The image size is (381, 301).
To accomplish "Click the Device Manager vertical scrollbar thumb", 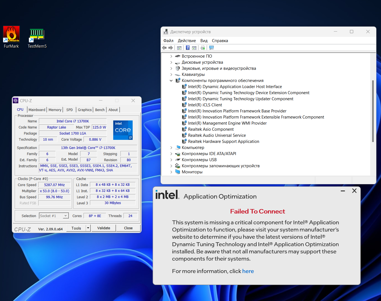I will click(373, 111).
